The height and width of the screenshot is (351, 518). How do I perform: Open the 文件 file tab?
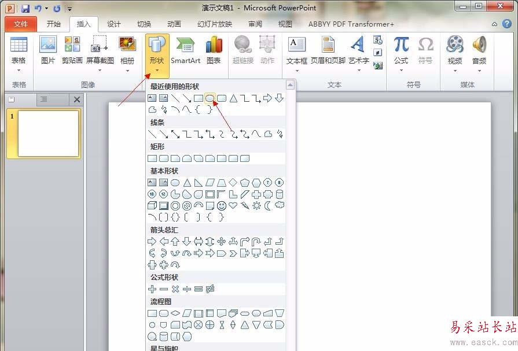click(x=21, y=24)
